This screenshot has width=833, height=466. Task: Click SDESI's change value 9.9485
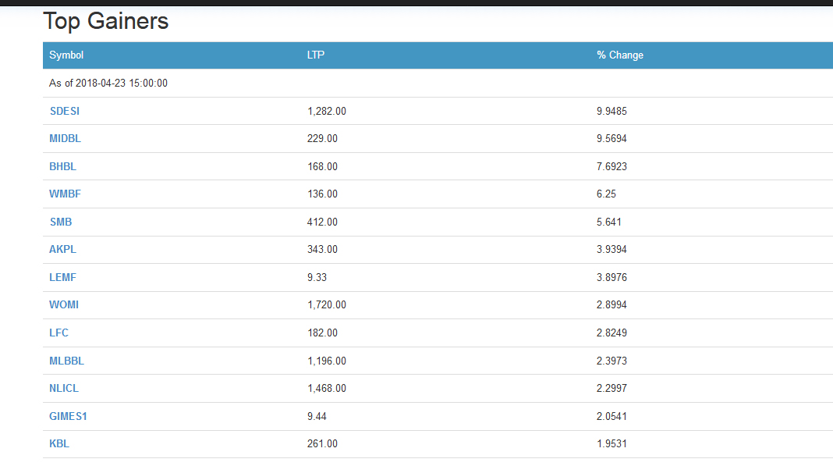tap(611, 111)
